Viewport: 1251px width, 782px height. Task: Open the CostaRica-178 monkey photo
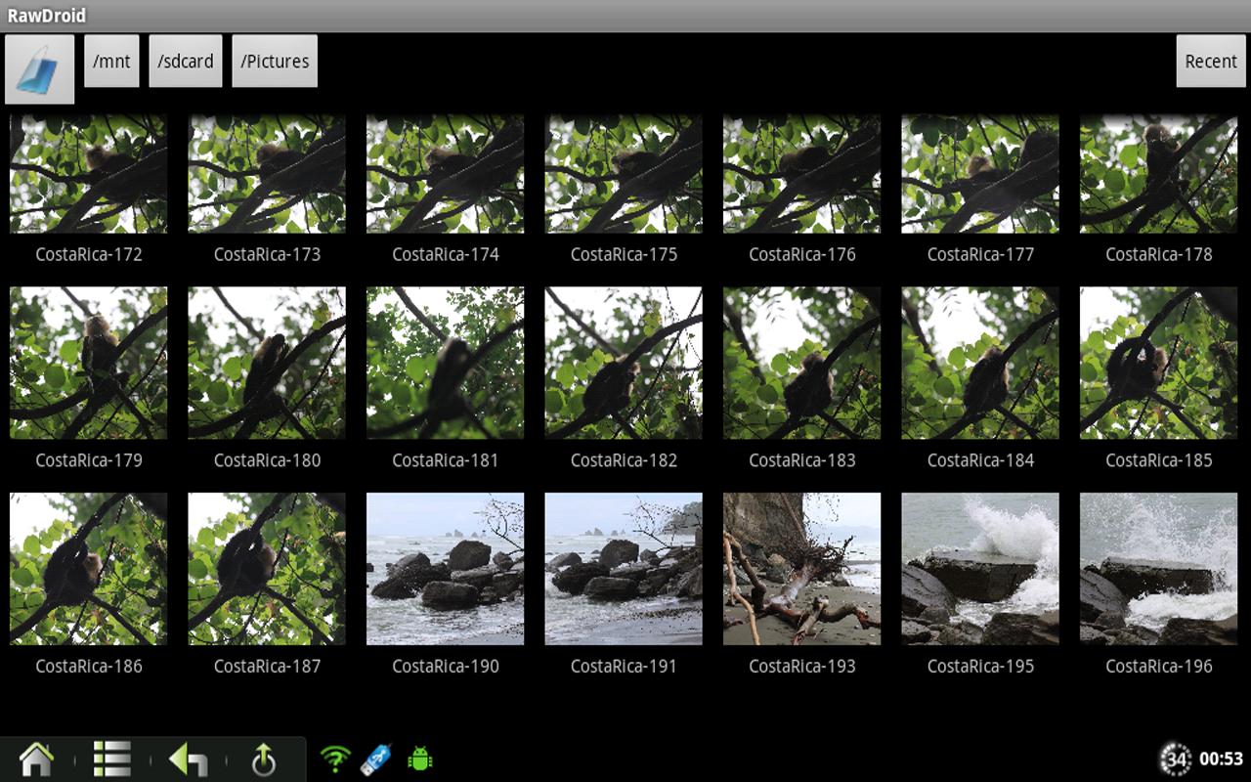pyautogui.click(x=1158, y=174)
